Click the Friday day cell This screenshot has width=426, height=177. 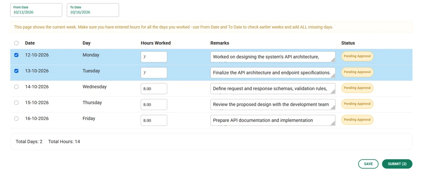point(89,119)
